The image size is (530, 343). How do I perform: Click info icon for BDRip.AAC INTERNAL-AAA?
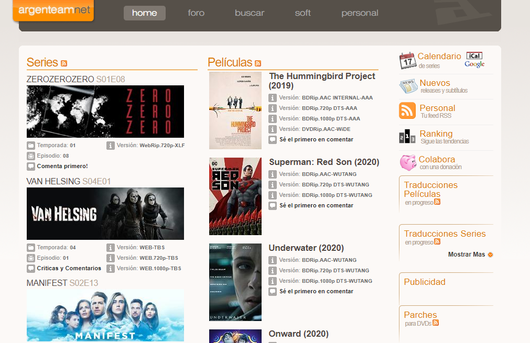273,98
